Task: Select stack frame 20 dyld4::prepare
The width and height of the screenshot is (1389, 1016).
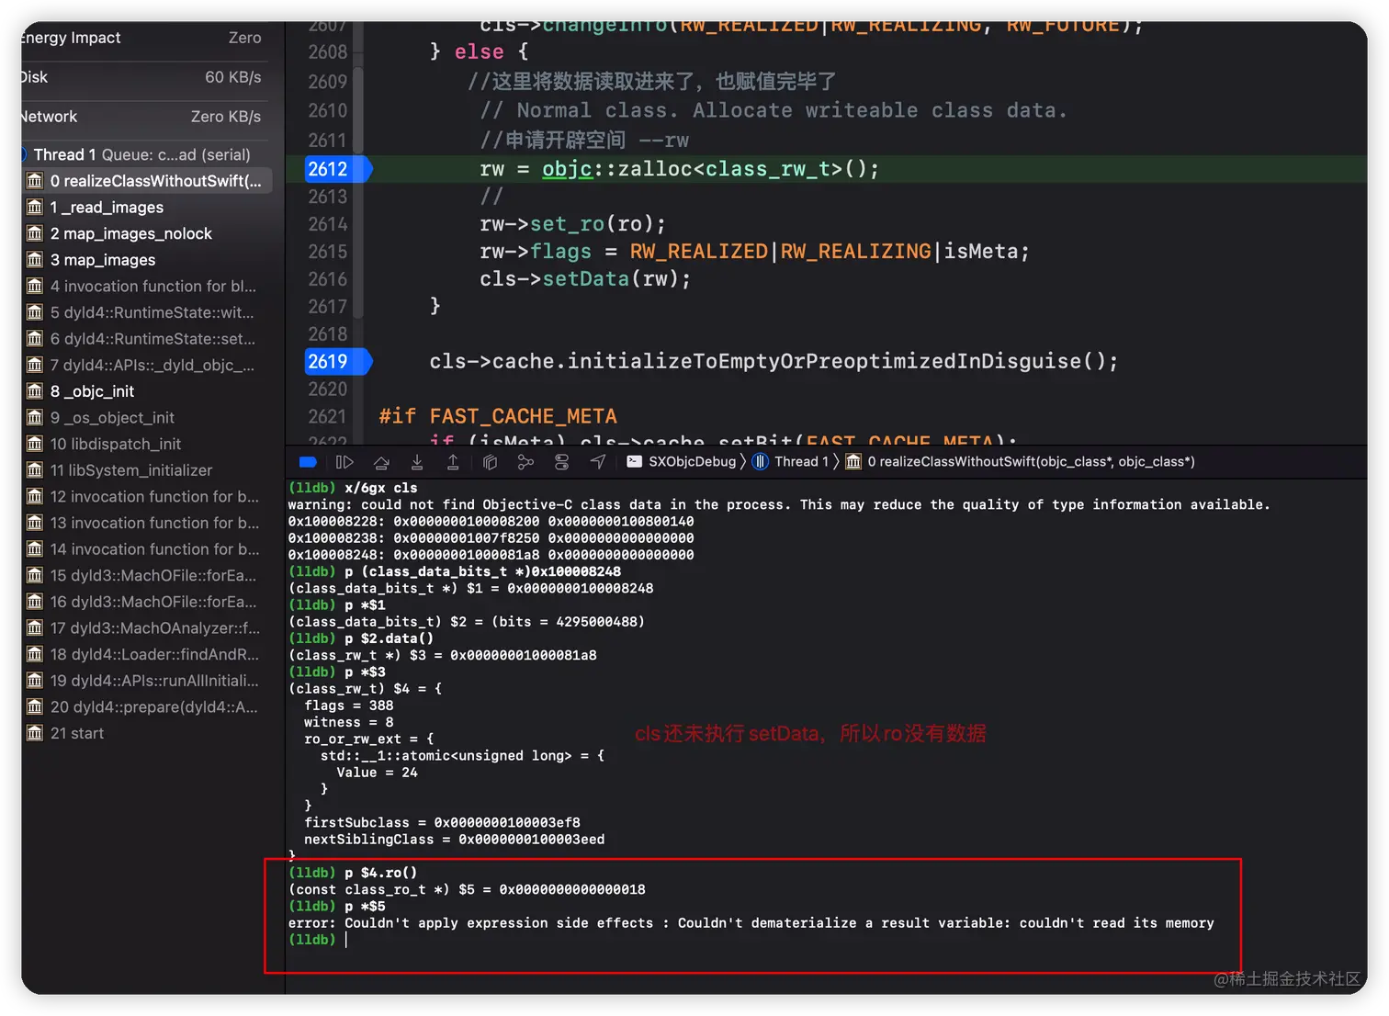Action: coord(147,707)
